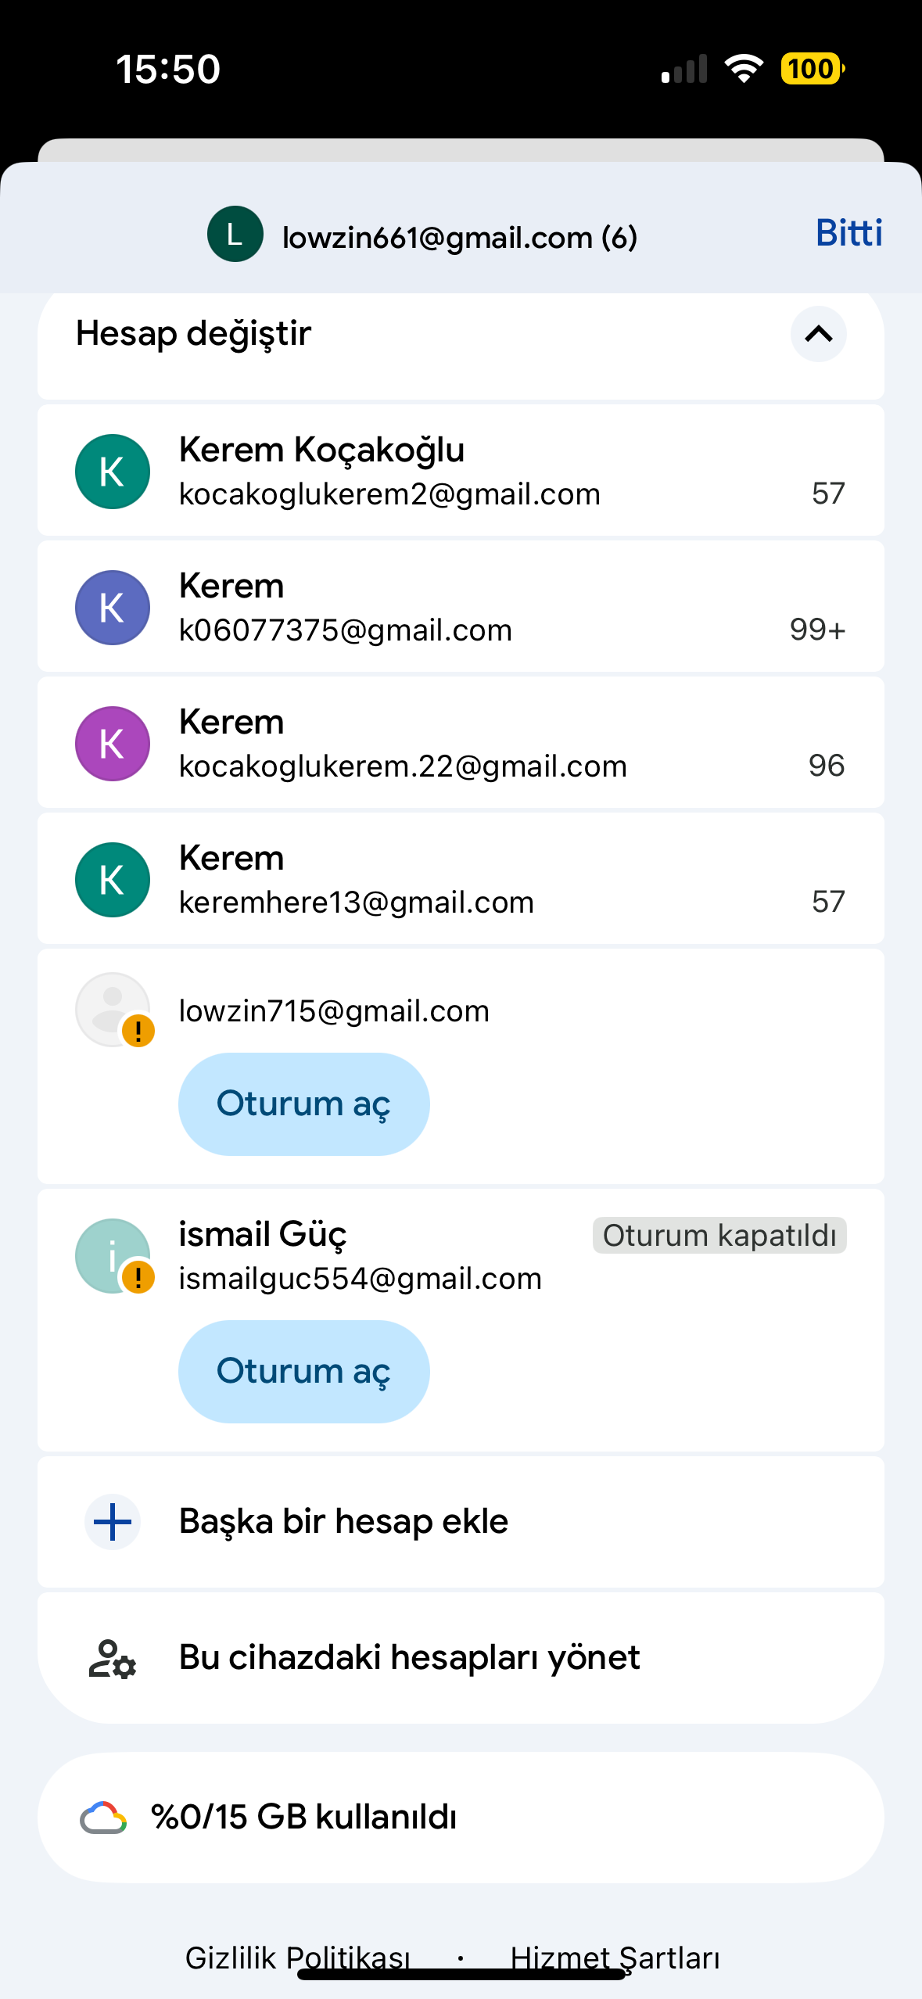
Task: Tap Oturum aç for lowzin715@gmail.com
Action: click(x=303, y=1104)
